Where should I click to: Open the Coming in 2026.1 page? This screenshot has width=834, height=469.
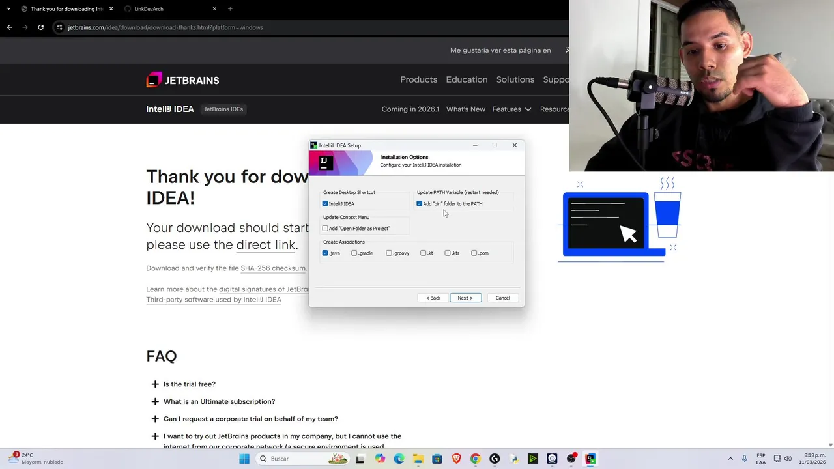click(410, 109)
